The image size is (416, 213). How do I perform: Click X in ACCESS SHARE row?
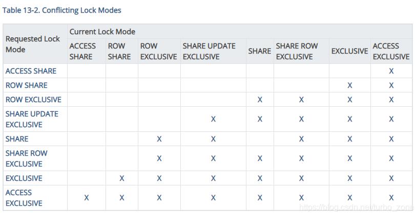tap(391, 71)
